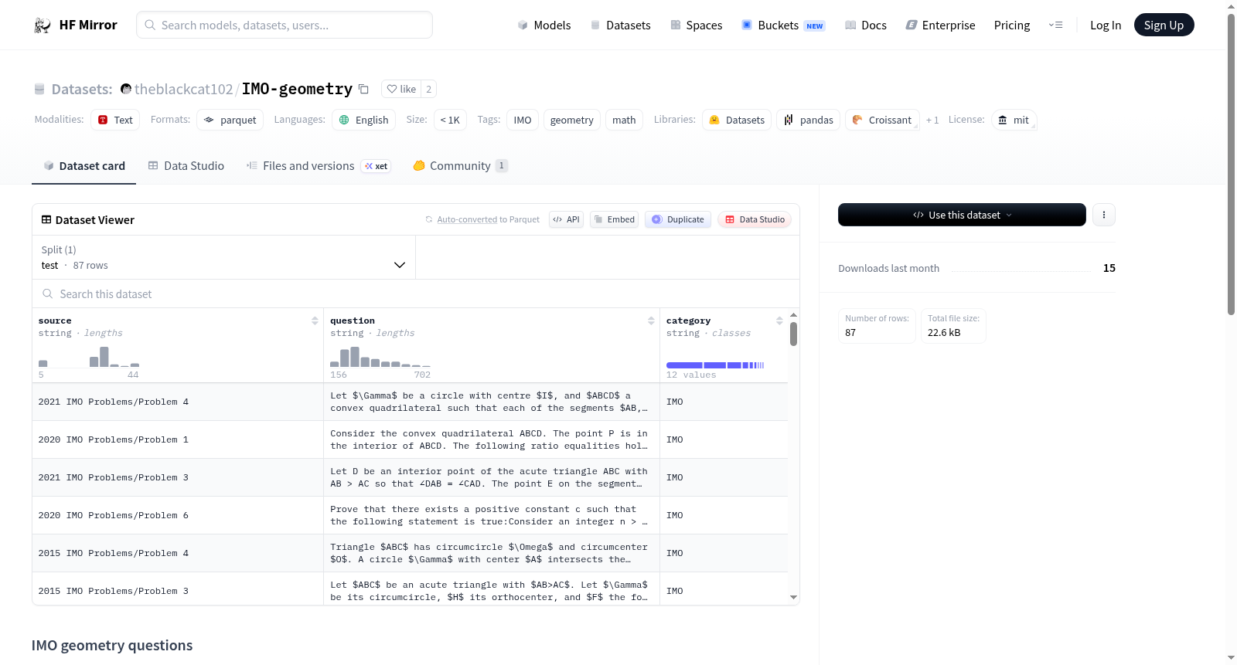Image resolution: width=1237 pixels, height=665 pixels.
Task: Open the row for 2021 IMO Problem 3
Action: click(x=410, y=477)
